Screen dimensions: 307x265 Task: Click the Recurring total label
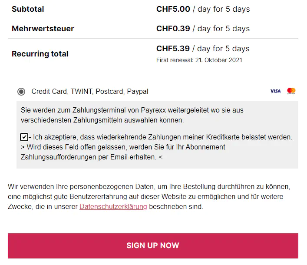click(x=40, y=54)
